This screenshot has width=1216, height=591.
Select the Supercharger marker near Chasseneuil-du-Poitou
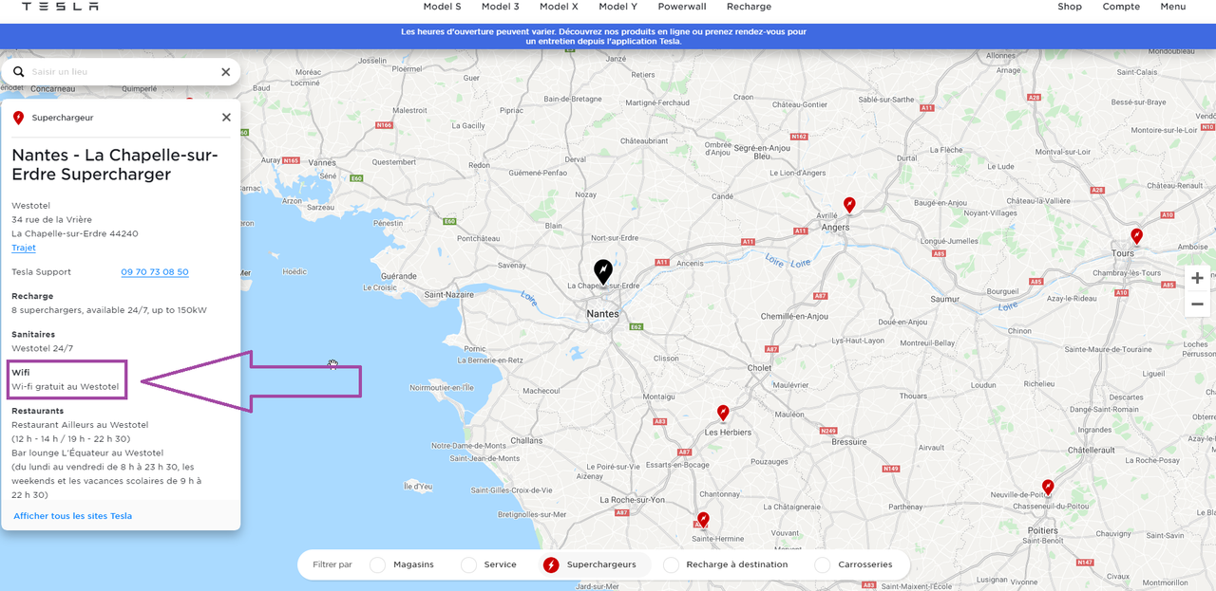click(x=1048, y=488)
